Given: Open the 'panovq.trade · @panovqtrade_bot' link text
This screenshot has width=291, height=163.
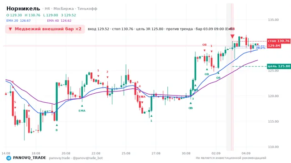Looking at the screenshot, I should 76,158.
